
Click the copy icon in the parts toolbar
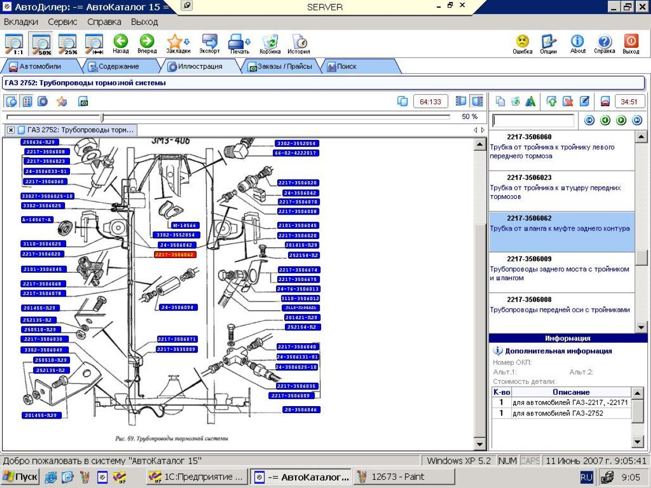tap(500, 101)
